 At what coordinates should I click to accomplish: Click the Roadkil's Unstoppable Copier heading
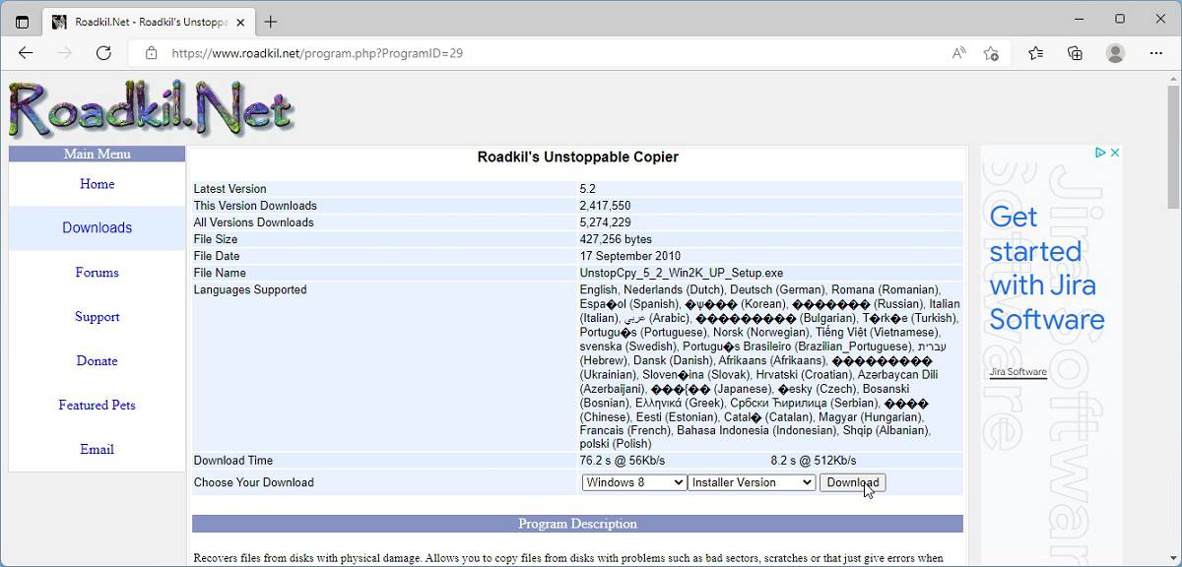(x=577, y=157)
